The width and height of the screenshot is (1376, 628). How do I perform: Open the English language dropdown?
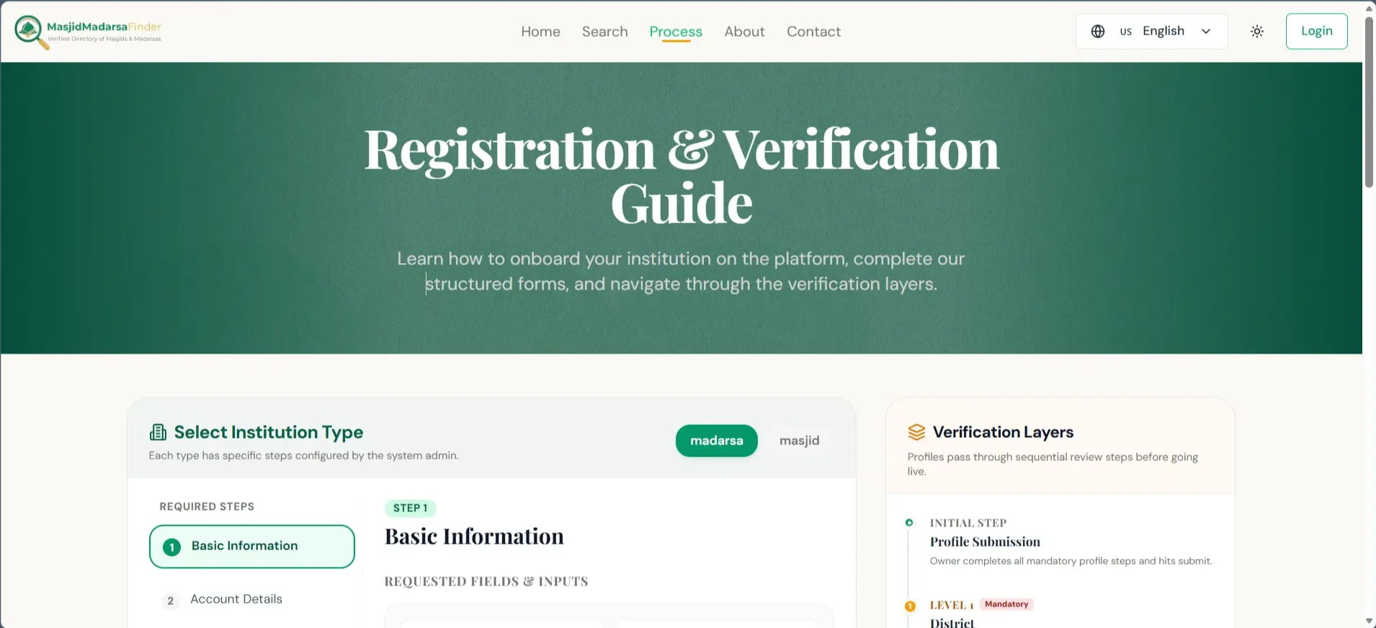tap(1151, 31)
